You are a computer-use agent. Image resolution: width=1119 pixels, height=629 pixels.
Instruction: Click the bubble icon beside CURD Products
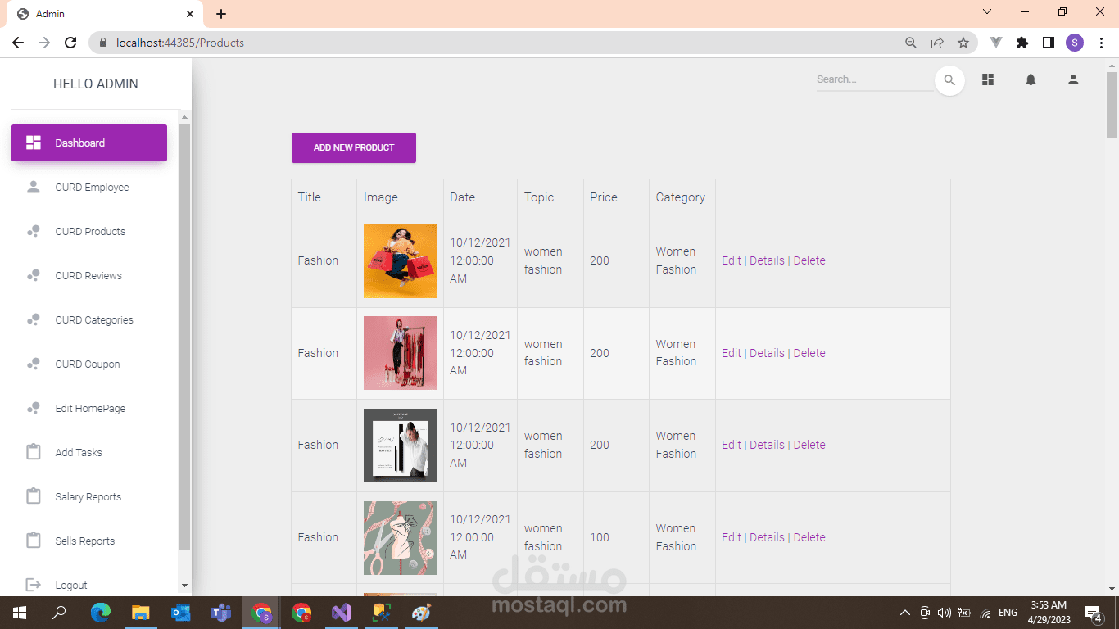click(x=34, y=231)
